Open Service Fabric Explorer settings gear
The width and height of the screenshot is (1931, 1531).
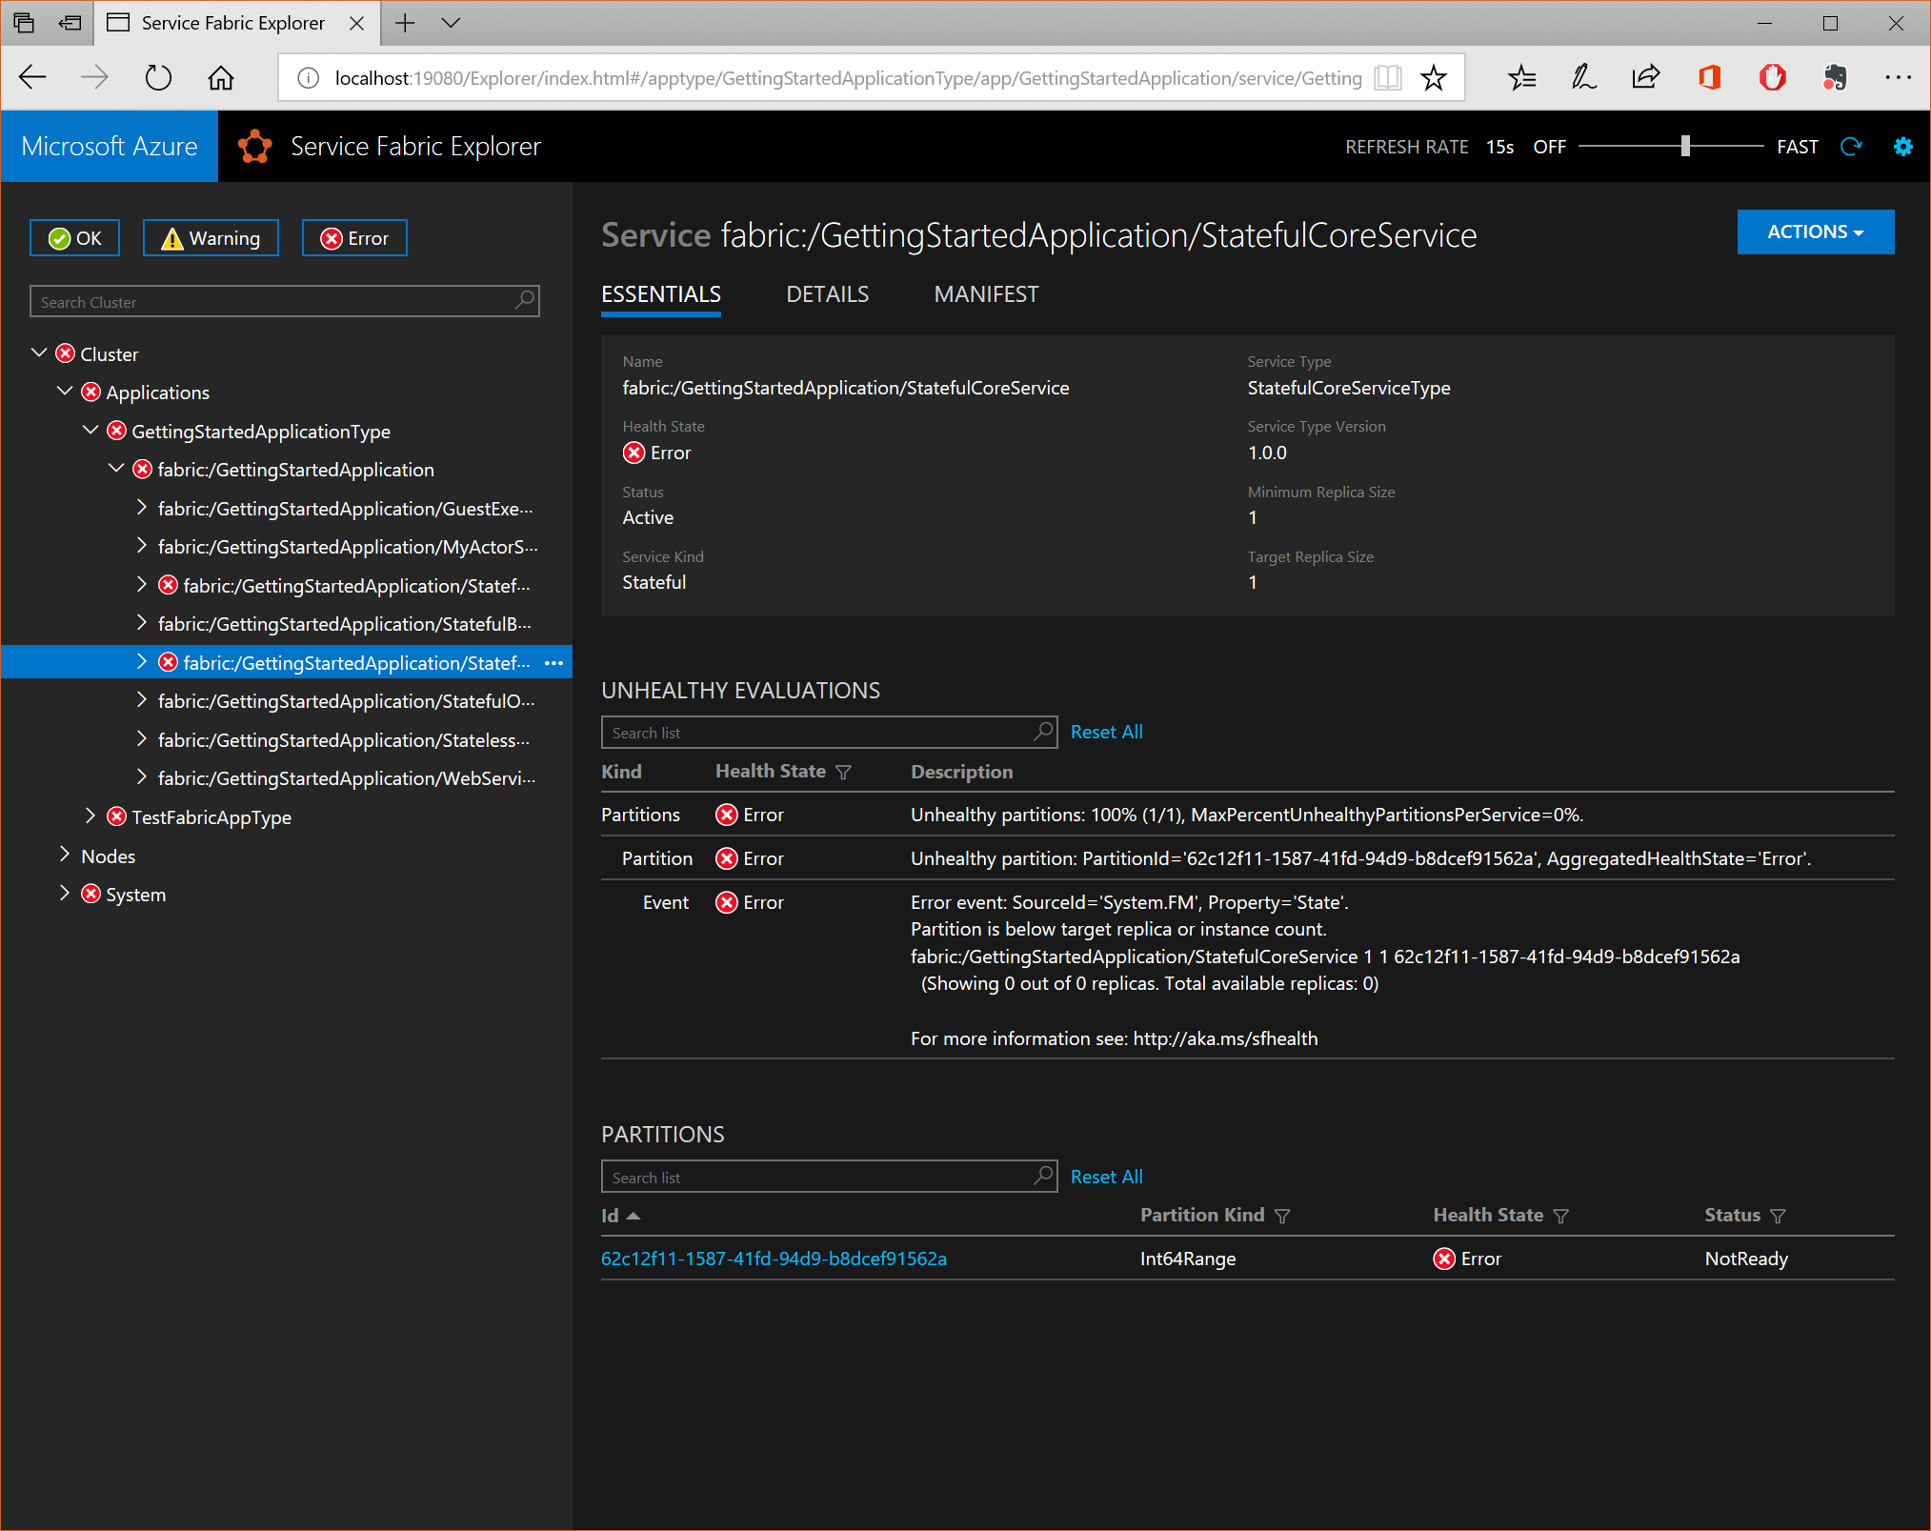point(1902,146)
